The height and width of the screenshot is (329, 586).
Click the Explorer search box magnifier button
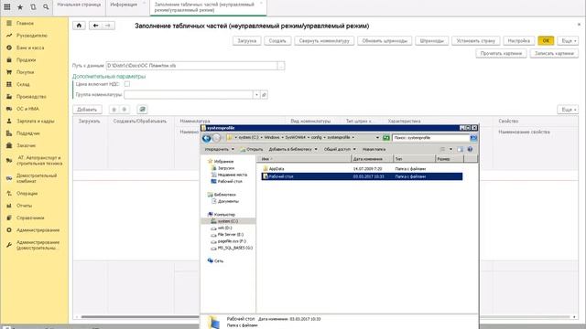(473, 138)
